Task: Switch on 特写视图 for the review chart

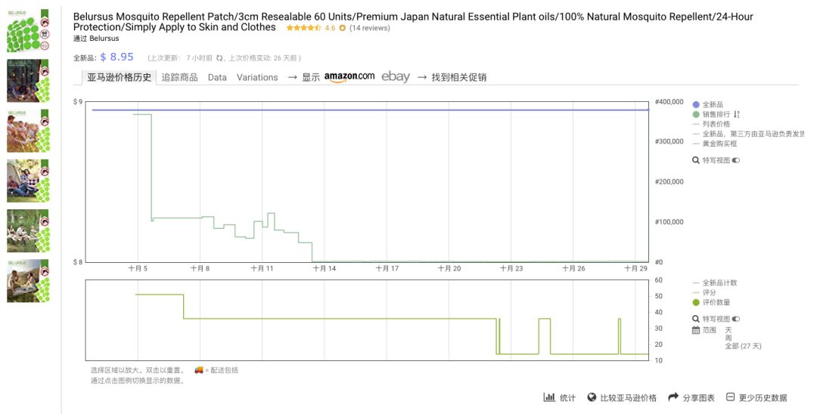Action: pos(736,319)
